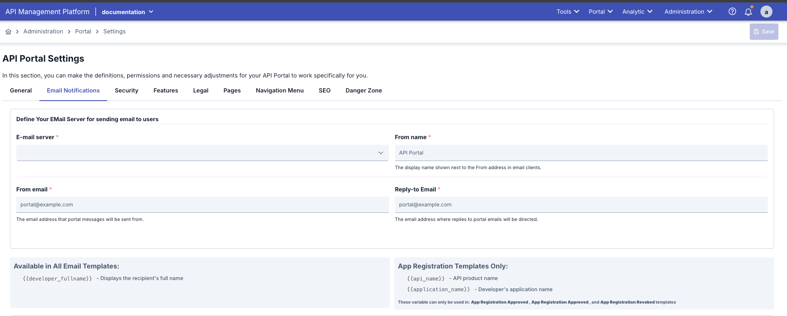Open the Legal tab
787x316 pixels.
(x=201, y=90)
